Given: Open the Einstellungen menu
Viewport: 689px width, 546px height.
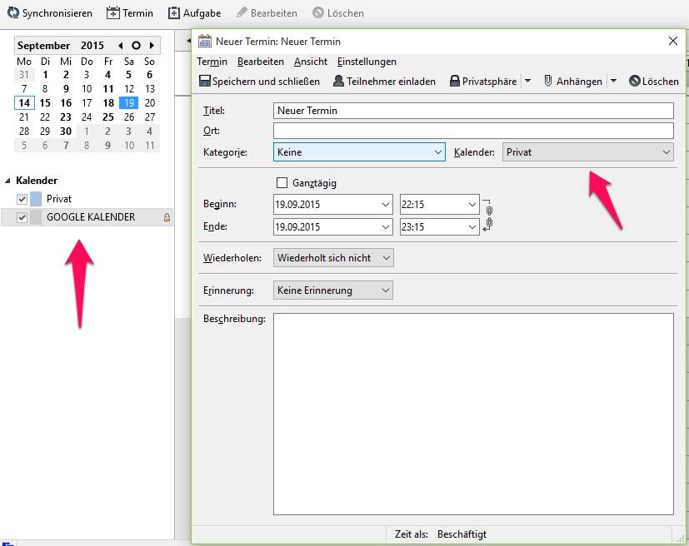Looking at the screenshot, I should [367, 62].
